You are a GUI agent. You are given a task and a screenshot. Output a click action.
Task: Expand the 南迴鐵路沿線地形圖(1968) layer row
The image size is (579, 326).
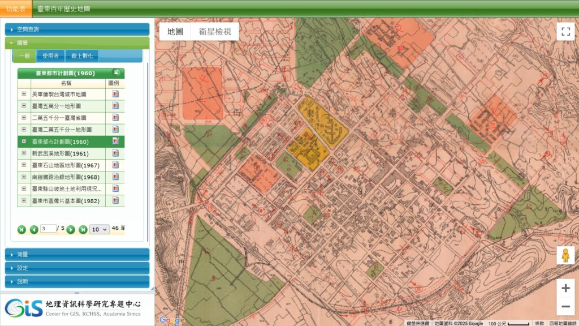point(24,177)
